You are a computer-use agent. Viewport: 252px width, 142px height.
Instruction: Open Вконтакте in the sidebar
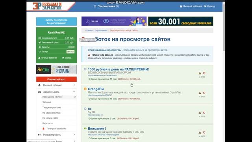point(47,123)
